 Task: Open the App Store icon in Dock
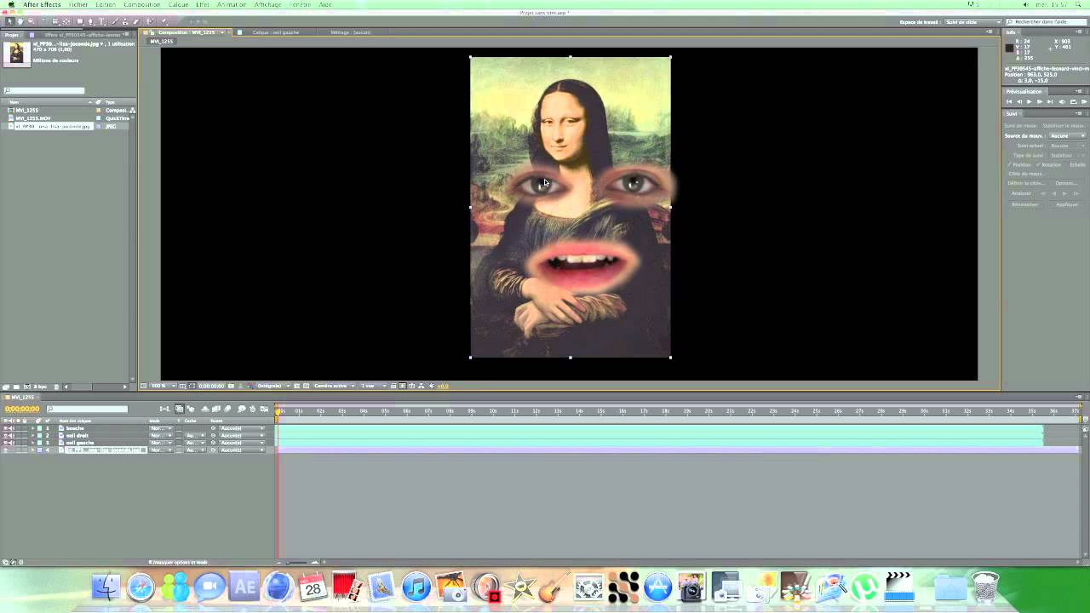[657, 587]
